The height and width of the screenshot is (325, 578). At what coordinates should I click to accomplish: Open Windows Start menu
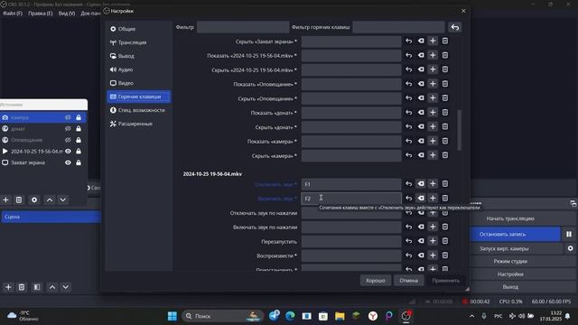coord(172,316)
